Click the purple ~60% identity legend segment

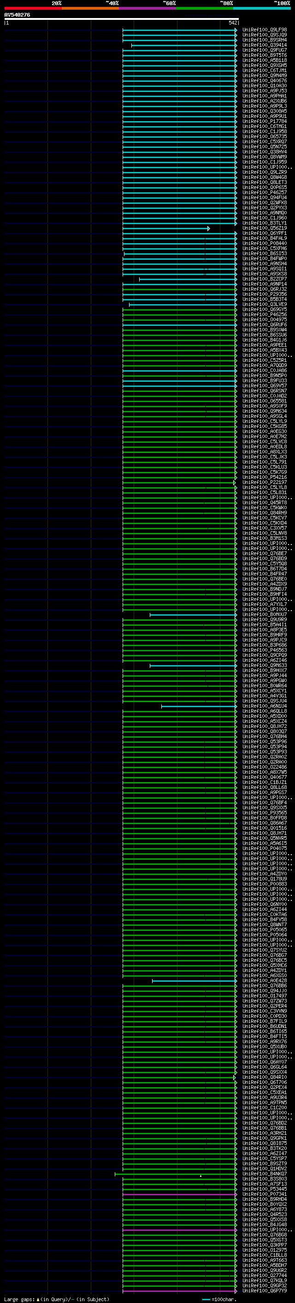coord(147,8)
